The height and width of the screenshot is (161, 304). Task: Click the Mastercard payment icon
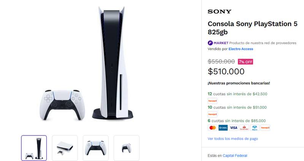(212, 128)
